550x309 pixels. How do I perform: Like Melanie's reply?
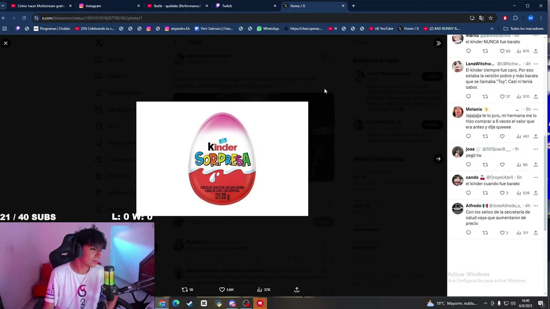502,136
